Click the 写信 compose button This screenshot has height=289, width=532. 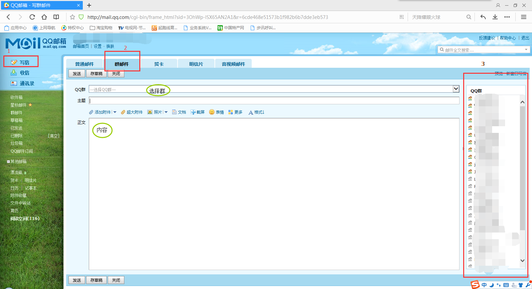(21, 62)
